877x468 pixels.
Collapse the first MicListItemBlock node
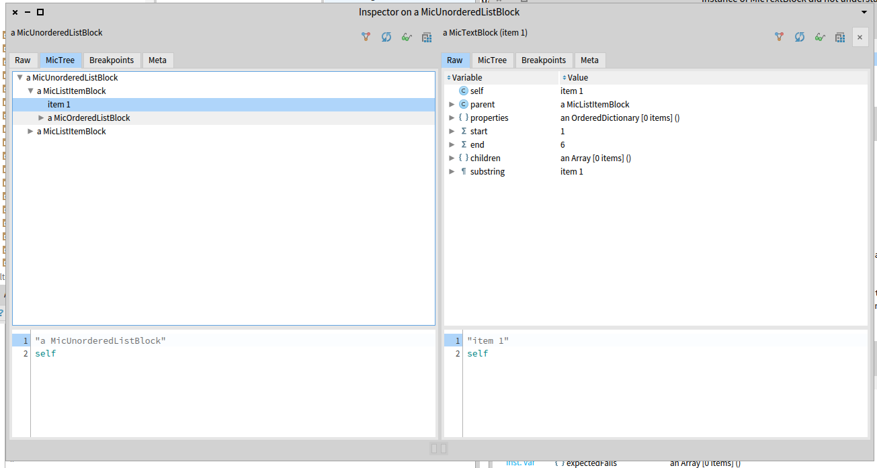coord(31,91)
